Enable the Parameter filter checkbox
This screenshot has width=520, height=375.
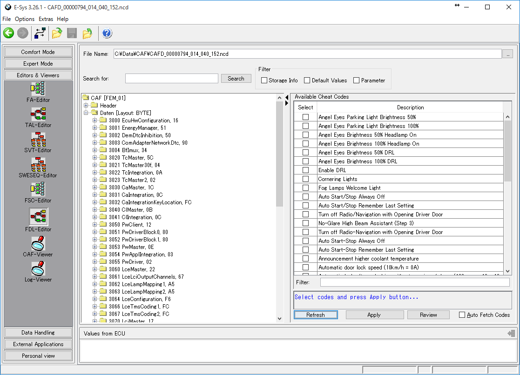coord(356,80)
